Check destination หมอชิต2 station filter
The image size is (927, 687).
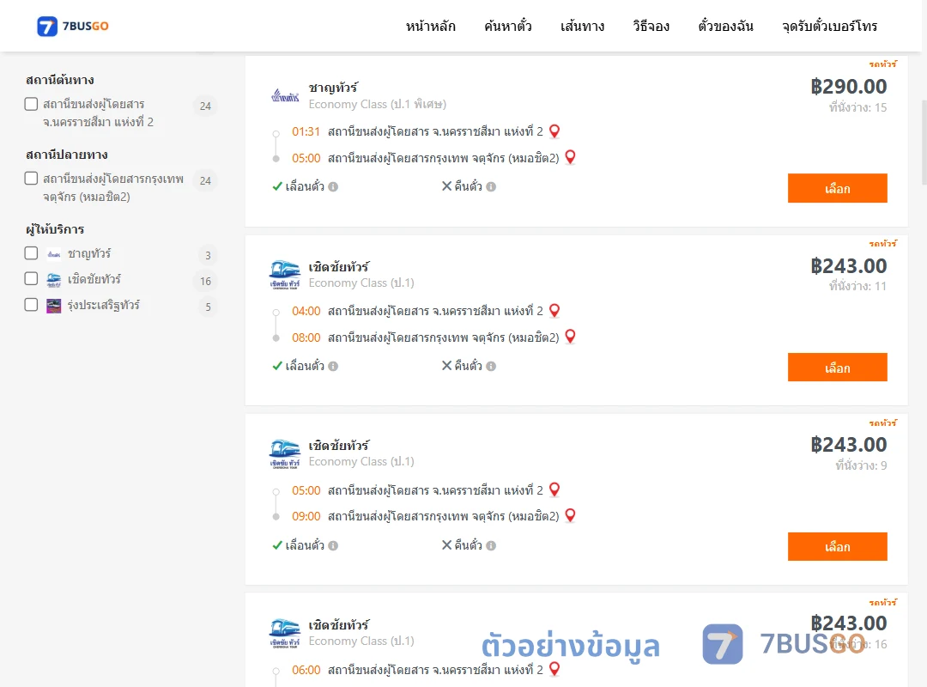tap(32, 179)
